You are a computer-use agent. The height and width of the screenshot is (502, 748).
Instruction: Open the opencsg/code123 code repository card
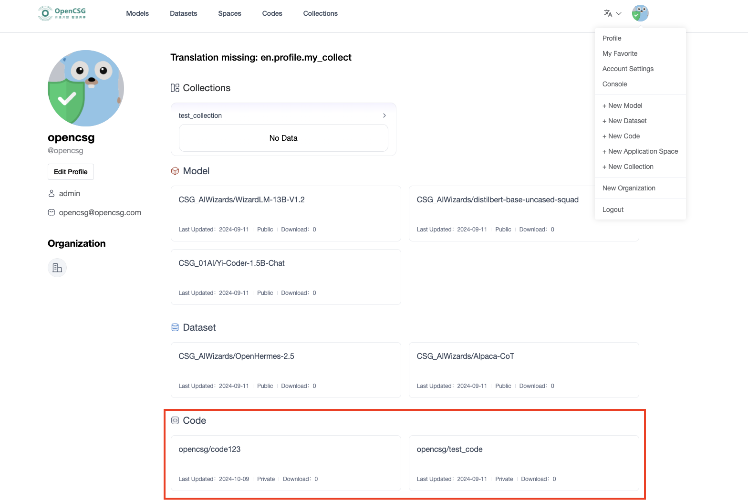(285, 463)
